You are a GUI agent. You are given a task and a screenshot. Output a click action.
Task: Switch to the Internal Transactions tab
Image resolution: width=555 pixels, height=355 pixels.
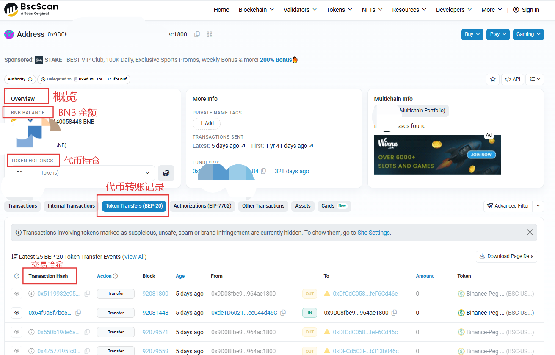click(x=71, y=206)
